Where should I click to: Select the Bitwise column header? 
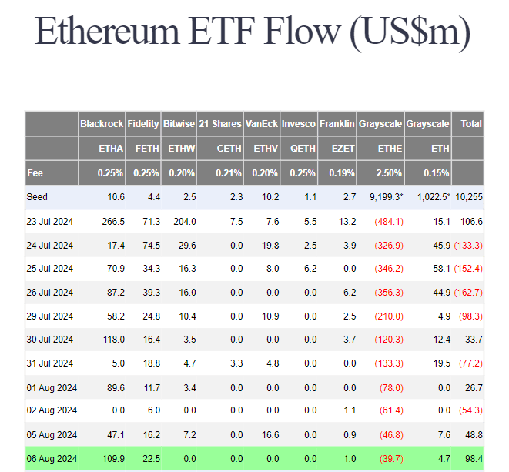pos(180,123)
